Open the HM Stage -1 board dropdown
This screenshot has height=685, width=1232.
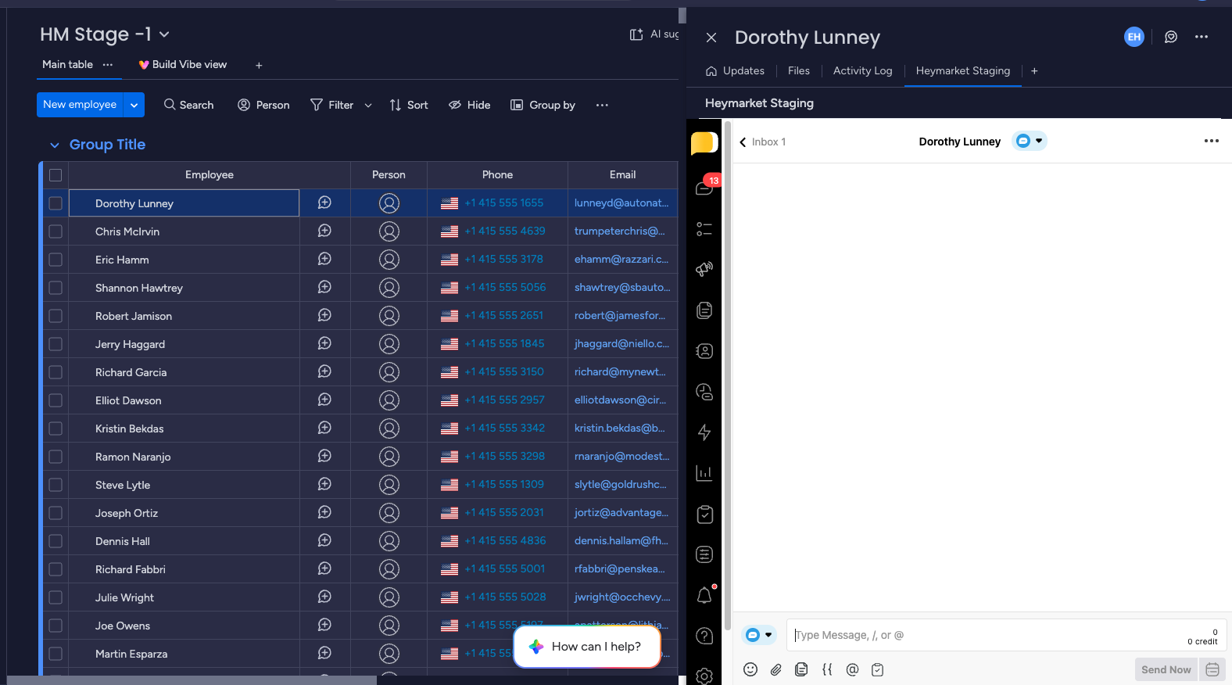[164, 34]
